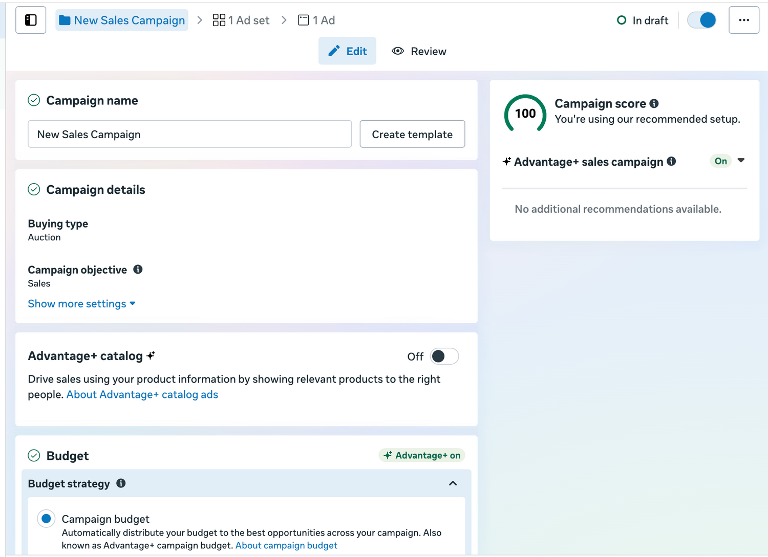Click the 1 Ad set breadcrumb icon
768x557 pixels.
(x=219, y=20)
